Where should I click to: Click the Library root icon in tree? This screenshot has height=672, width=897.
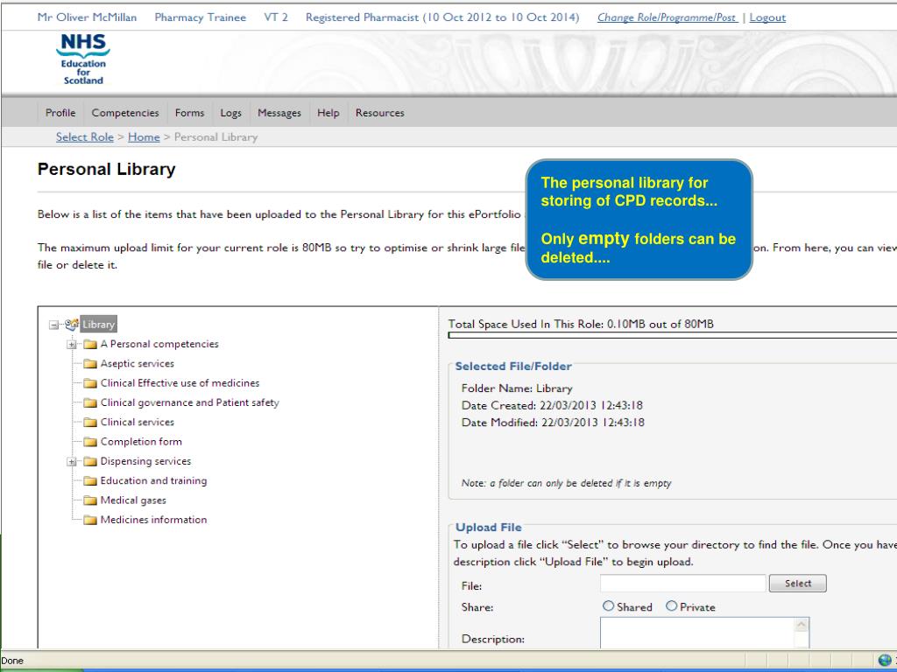pos(72,324)
